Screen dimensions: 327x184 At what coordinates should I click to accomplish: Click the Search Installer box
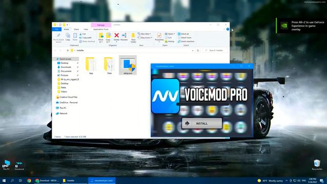tap(215, 51)
